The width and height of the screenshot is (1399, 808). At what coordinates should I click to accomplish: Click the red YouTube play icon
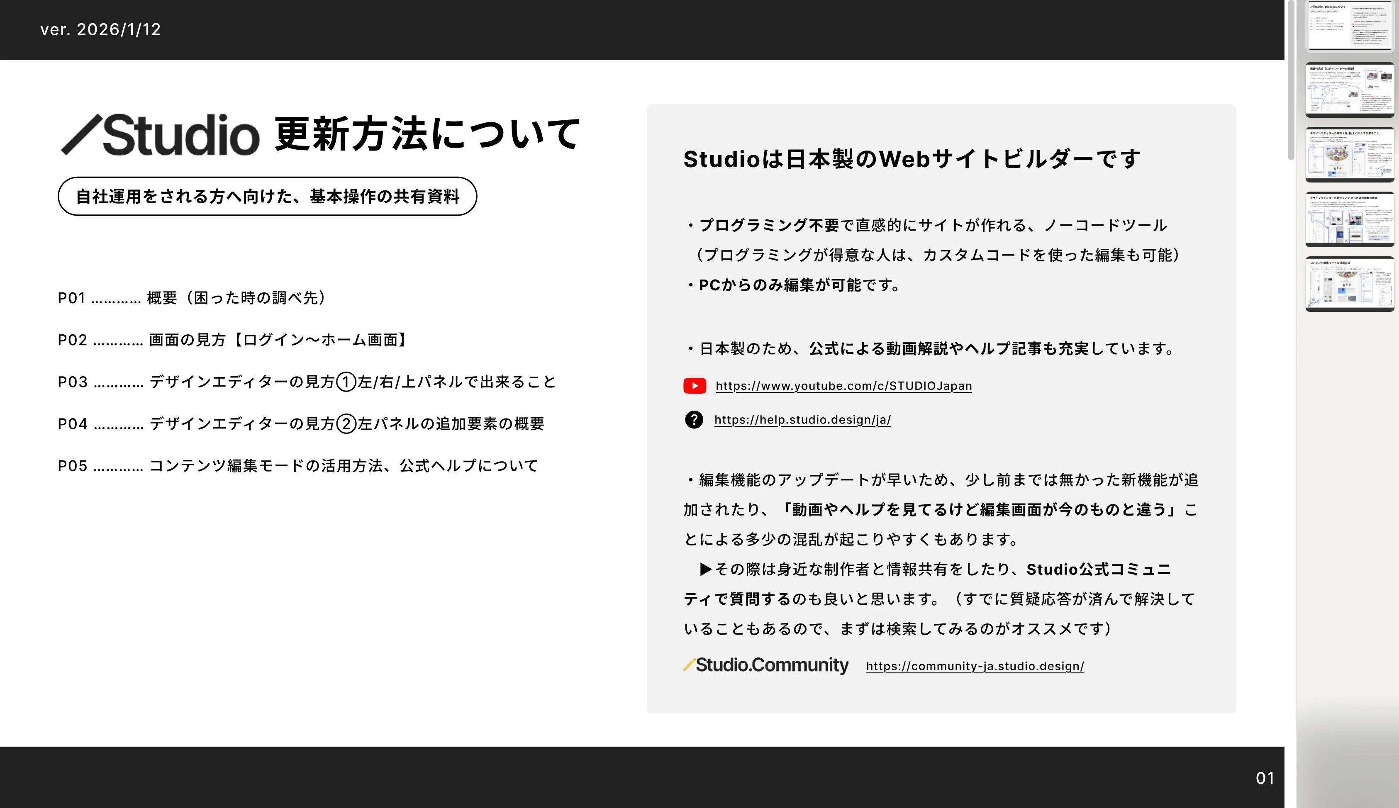(x=694, y=386)
